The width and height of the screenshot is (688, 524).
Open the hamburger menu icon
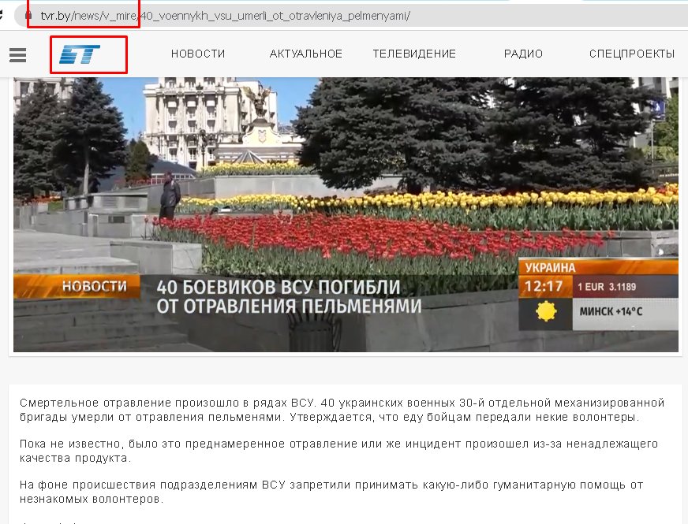(x=17, y=54)
